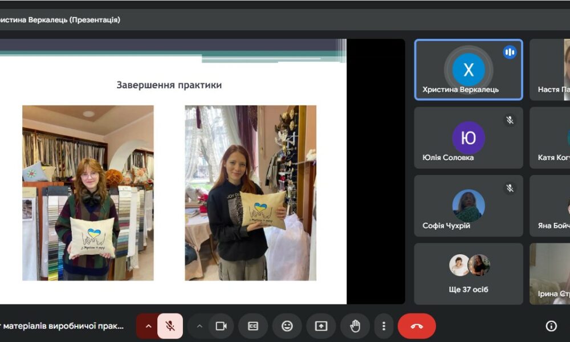Click the meeting title at bottom left
The width and height of the screenshot is (570, 342).
[62, 326]
